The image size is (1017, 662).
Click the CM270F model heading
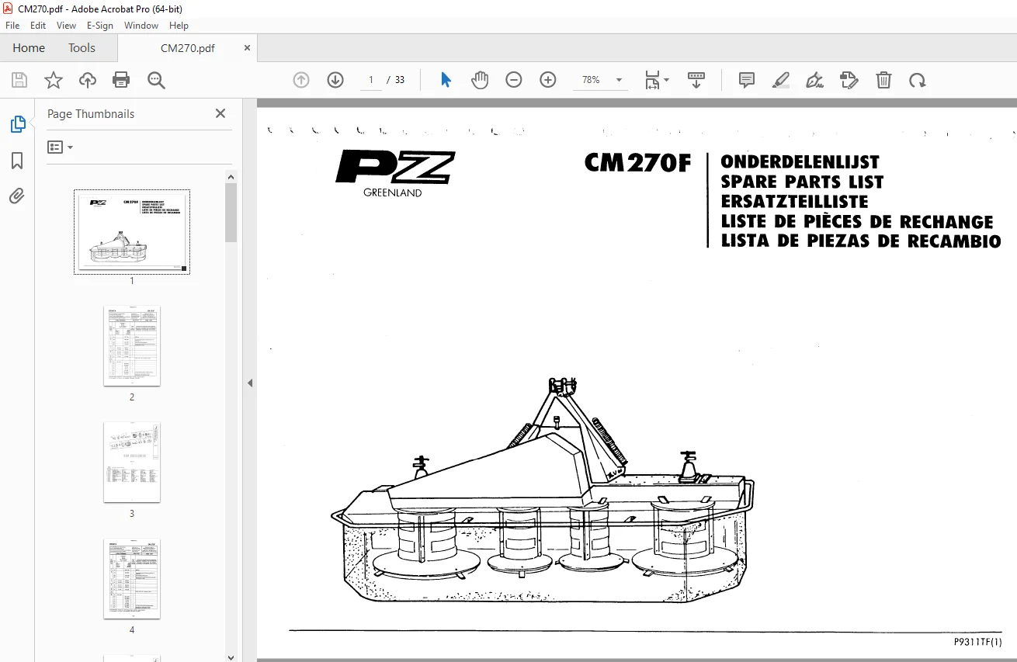click(637, 162)
